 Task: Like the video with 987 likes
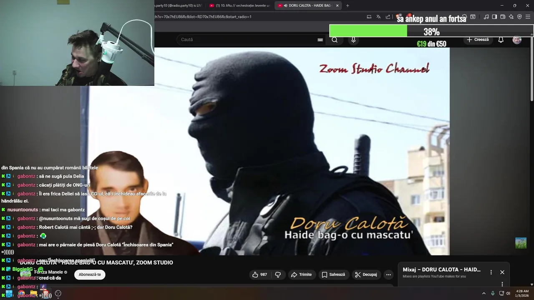click(x=259, y=275)
